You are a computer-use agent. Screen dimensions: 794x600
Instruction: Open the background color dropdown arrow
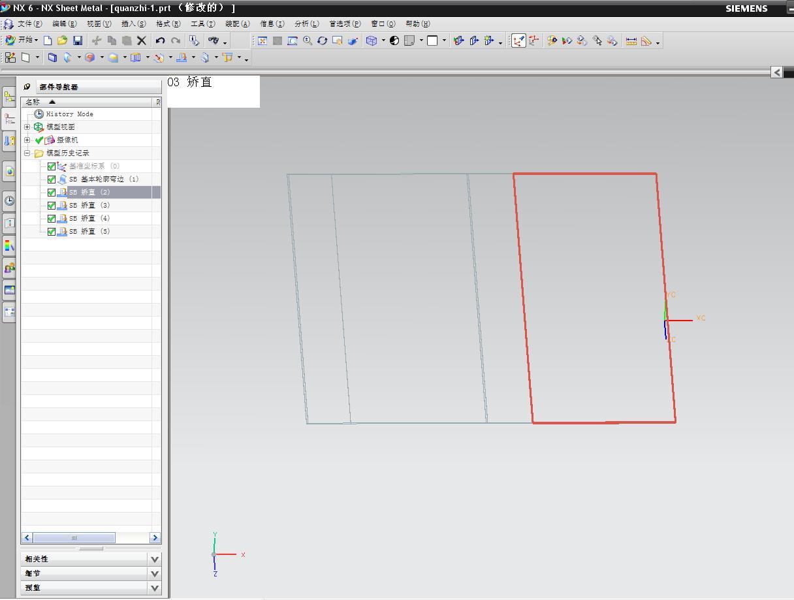click(x=444, y=40)
